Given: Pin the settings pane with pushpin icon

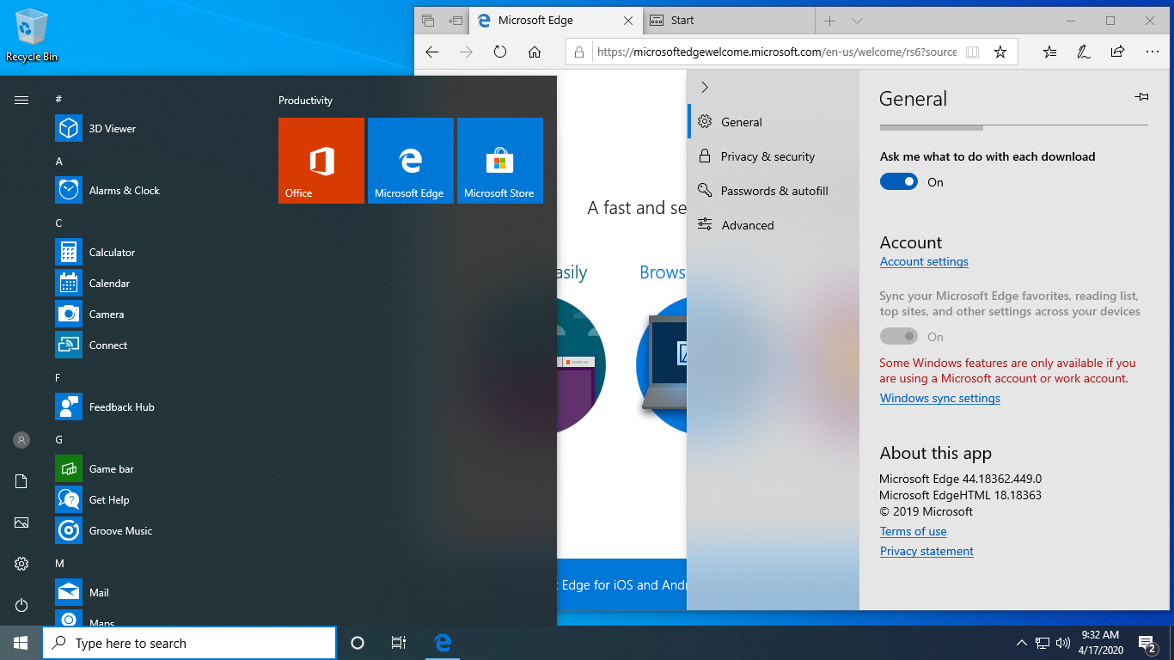Looking at the screenshot, I should pos(1141,97).
